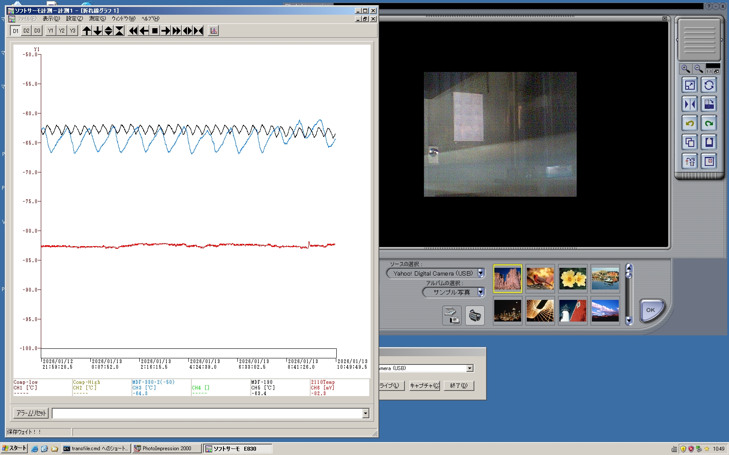Click the yellow undo arrow button
This screenshot has width=729, height=455.
point(690,123)
